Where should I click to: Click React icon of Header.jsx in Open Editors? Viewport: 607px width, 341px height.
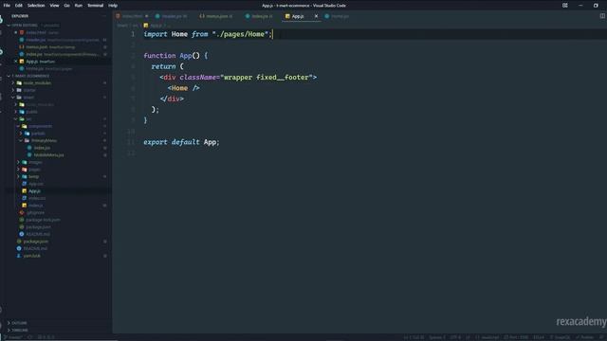coord(22,40)
